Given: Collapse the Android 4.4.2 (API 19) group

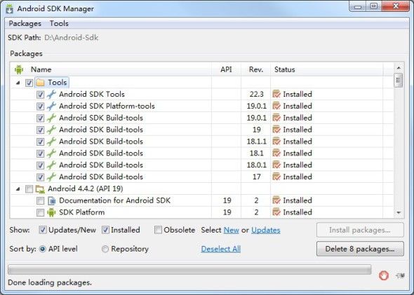Looking at the screenshot, I should [x=18, y=188].
